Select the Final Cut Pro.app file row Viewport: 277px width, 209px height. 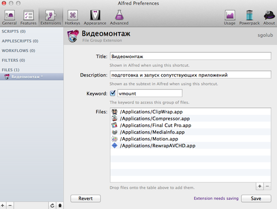(x=190, y=126)
